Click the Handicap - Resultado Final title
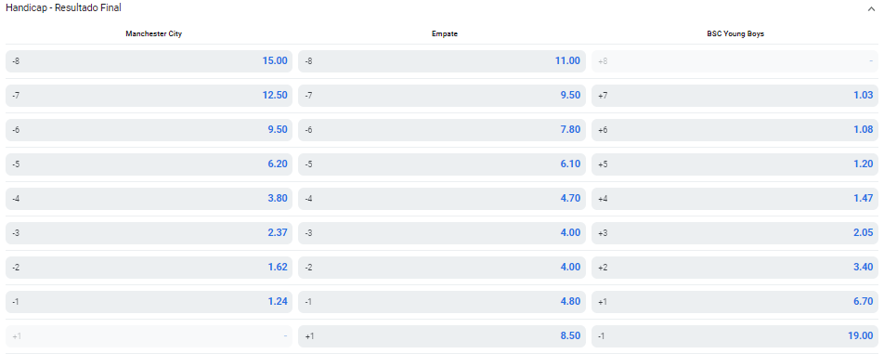The height and width of the screenshot is (354, 884). pyautogui.click(x=63, y=7)
